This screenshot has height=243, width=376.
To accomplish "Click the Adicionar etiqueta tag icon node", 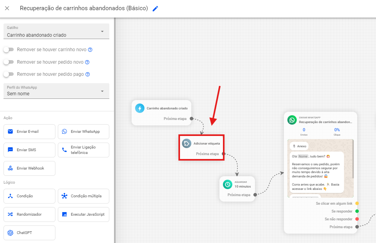I will coord(187,143).
